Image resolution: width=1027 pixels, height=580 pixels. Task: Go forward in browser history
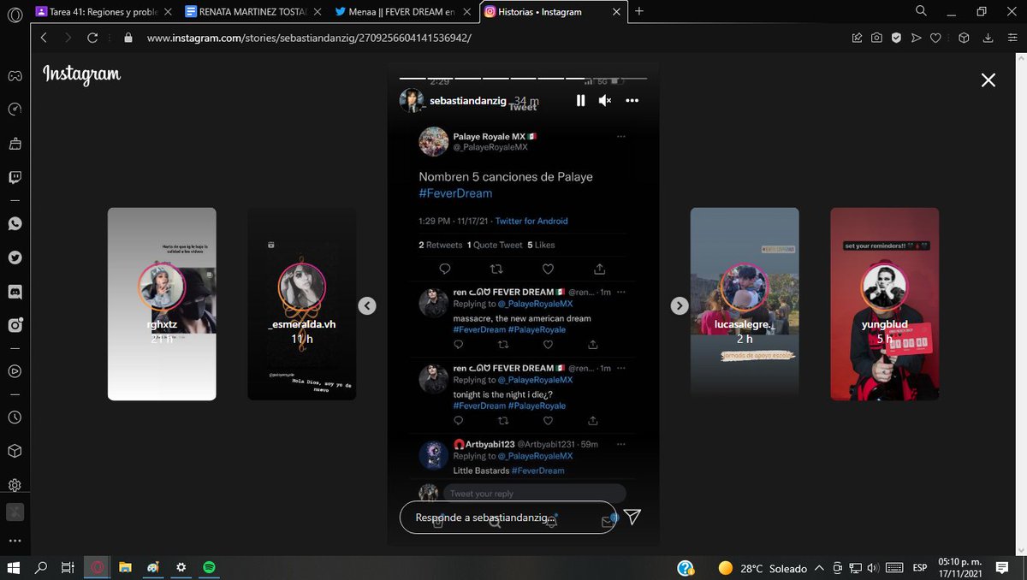point(68,38)
